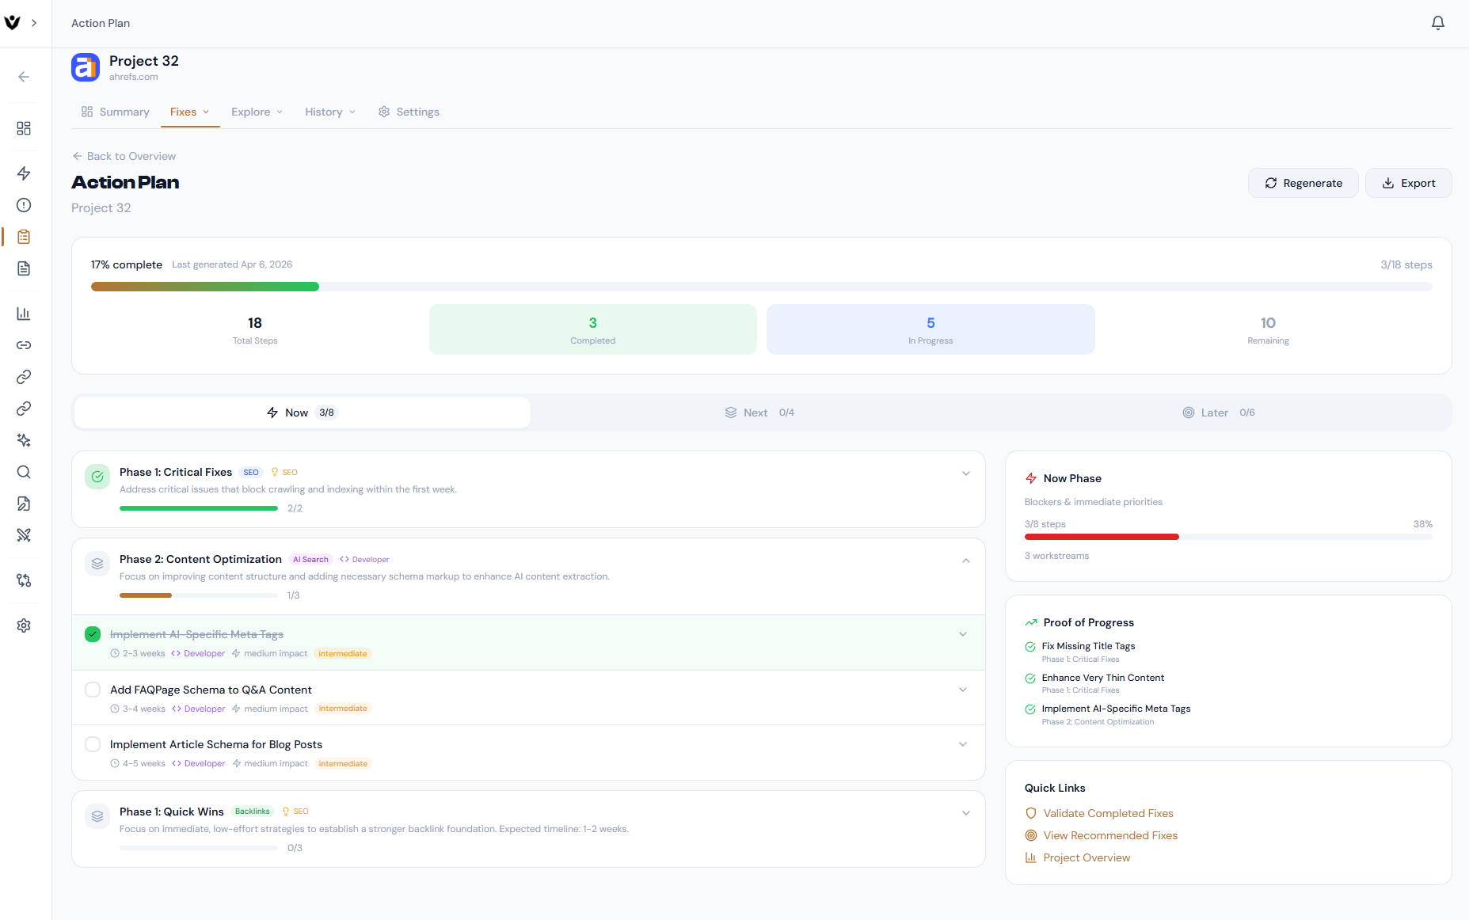Select the Later 0/6 phase tab
The height and width of the screenshot is (920, 1469).
(x=1220, y=412)
